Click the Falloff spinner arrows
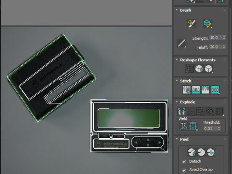232x174 pixels. tap(224, 47)
